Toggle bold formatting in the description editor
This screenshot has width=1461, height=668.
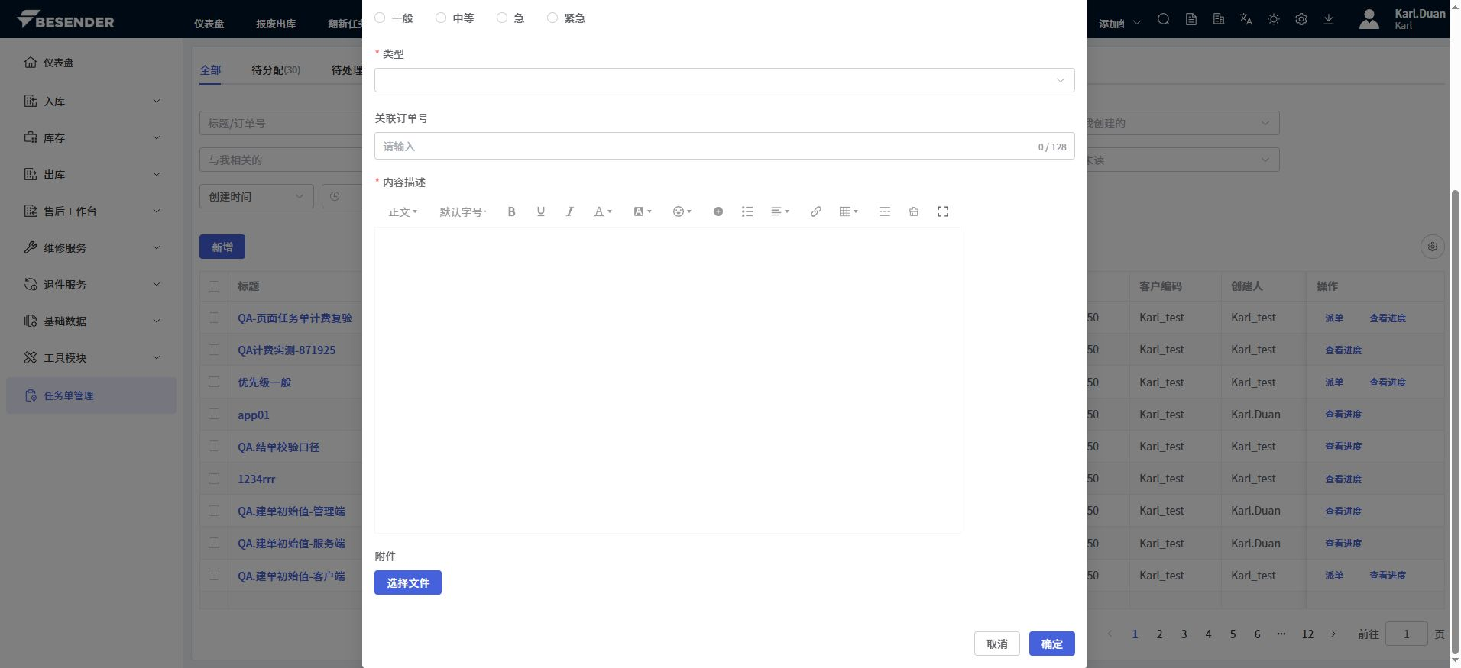coord(512,211)
